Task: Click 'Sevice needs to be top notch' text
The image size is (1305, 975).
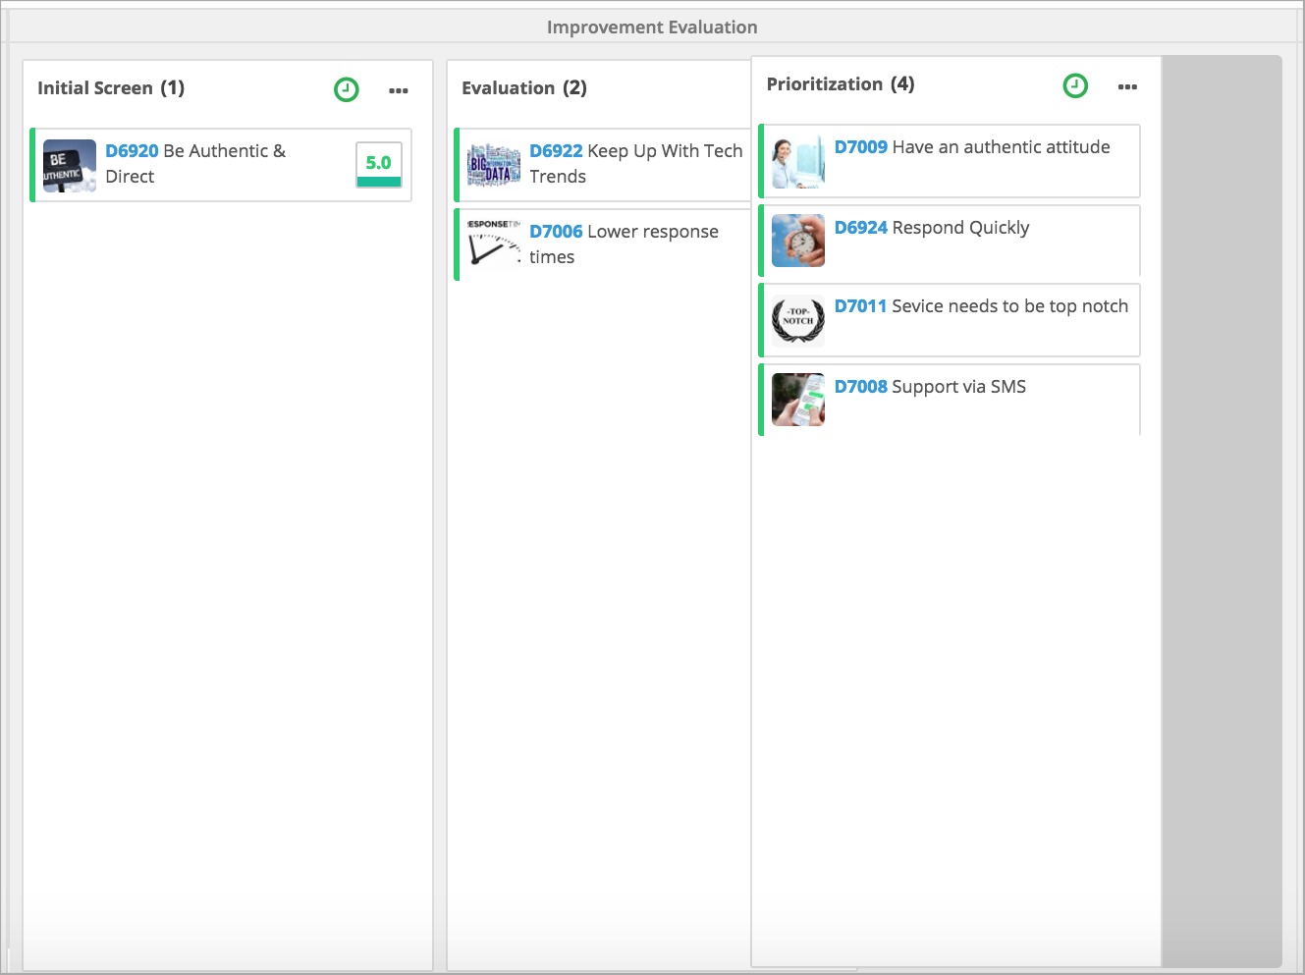Action: [x=1009, y=306]
